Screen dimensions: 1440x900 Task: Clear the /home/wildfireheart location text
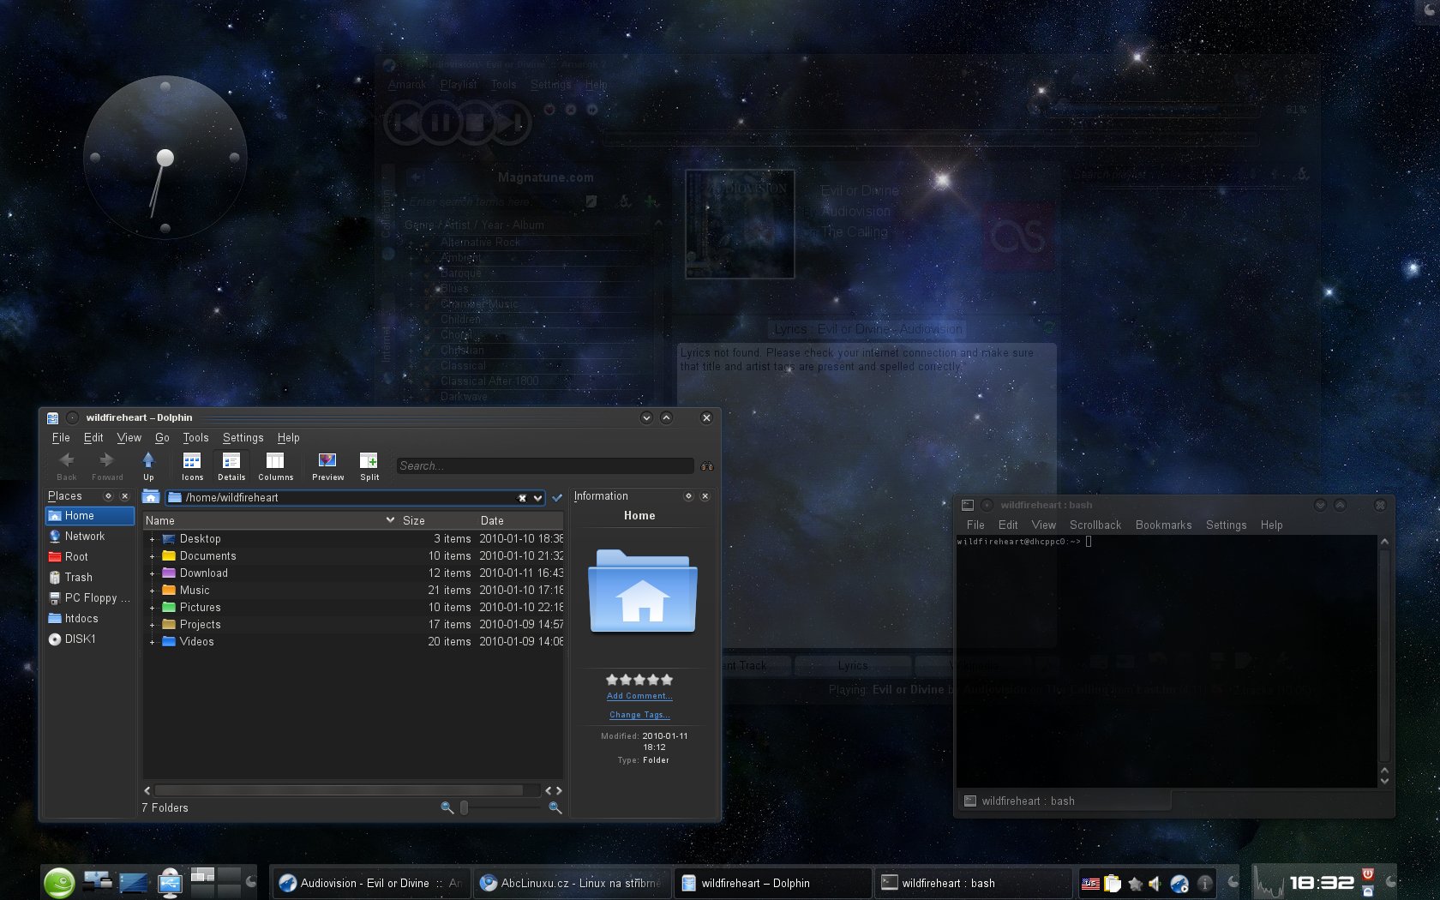(522, 498)
